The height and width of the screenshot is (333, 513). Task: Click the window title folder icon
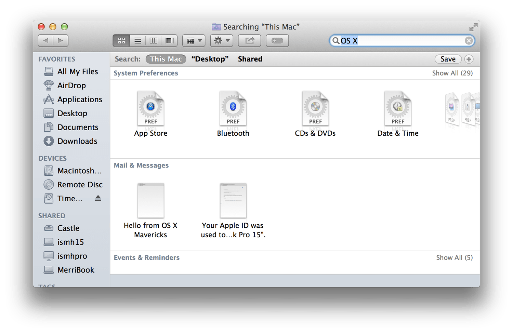216,27
